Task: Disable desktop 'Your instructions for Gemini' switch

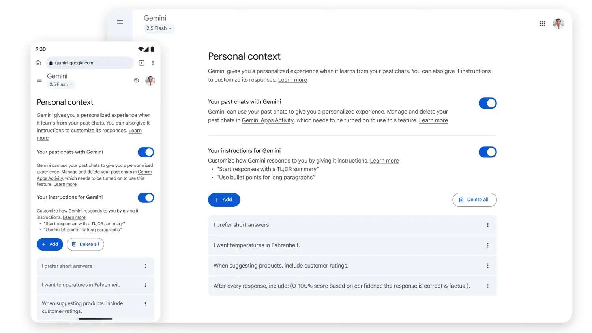Action: 487,152
